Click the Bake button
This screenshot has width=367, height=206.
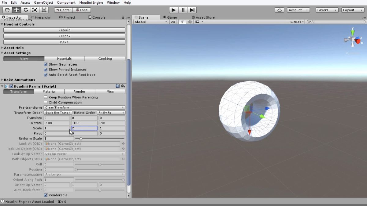tap(64, 42)
